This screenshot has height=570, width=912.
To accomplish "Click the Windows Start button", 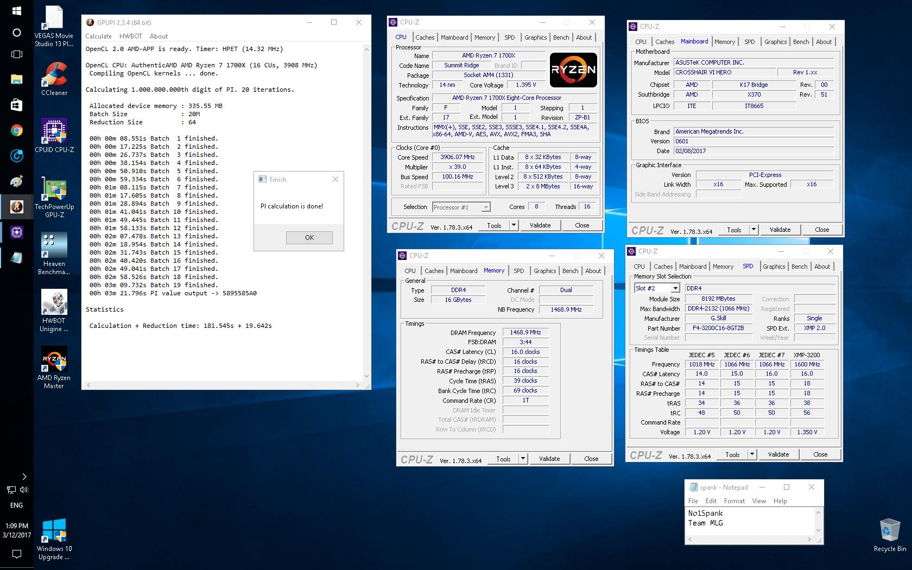I will coord(16,11).
